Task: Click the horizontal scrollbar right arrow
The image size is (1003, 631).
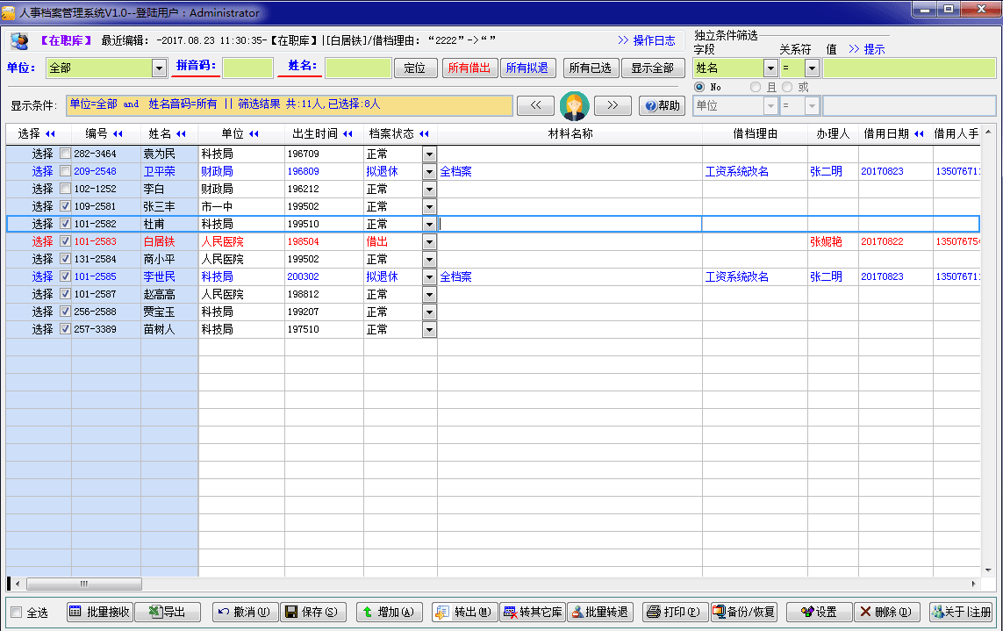Action: pos(973,584)
